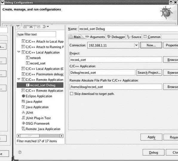Viewport: 178px width, 161px height.
Task: Open help with the question mark icon
Action: coord(20,152)
